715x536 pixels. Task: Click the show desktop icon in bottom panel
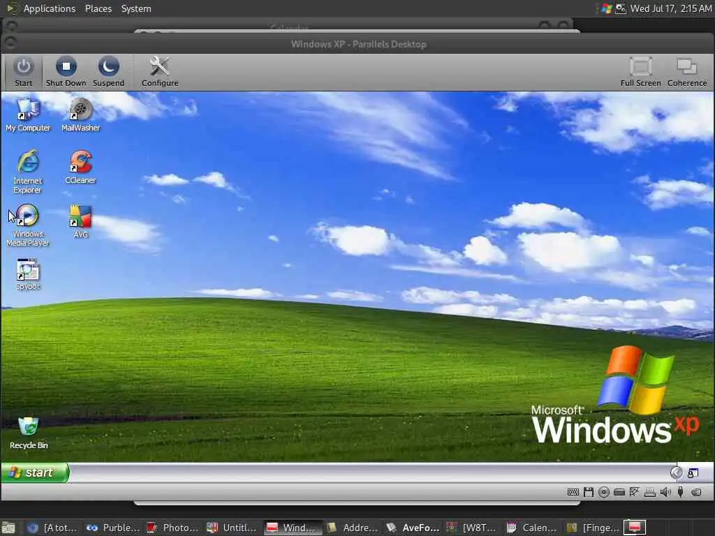tap(8, 528)
